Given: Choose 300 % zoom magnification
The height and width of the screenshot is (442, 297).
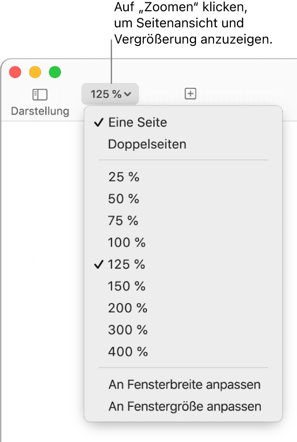Looking at the screenshot, I should [126, 329].
